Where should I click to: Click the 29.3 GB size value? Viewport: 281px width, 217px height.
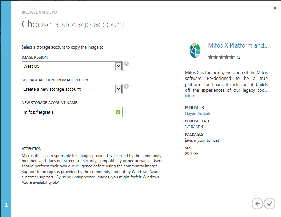[x=192, y=154]
